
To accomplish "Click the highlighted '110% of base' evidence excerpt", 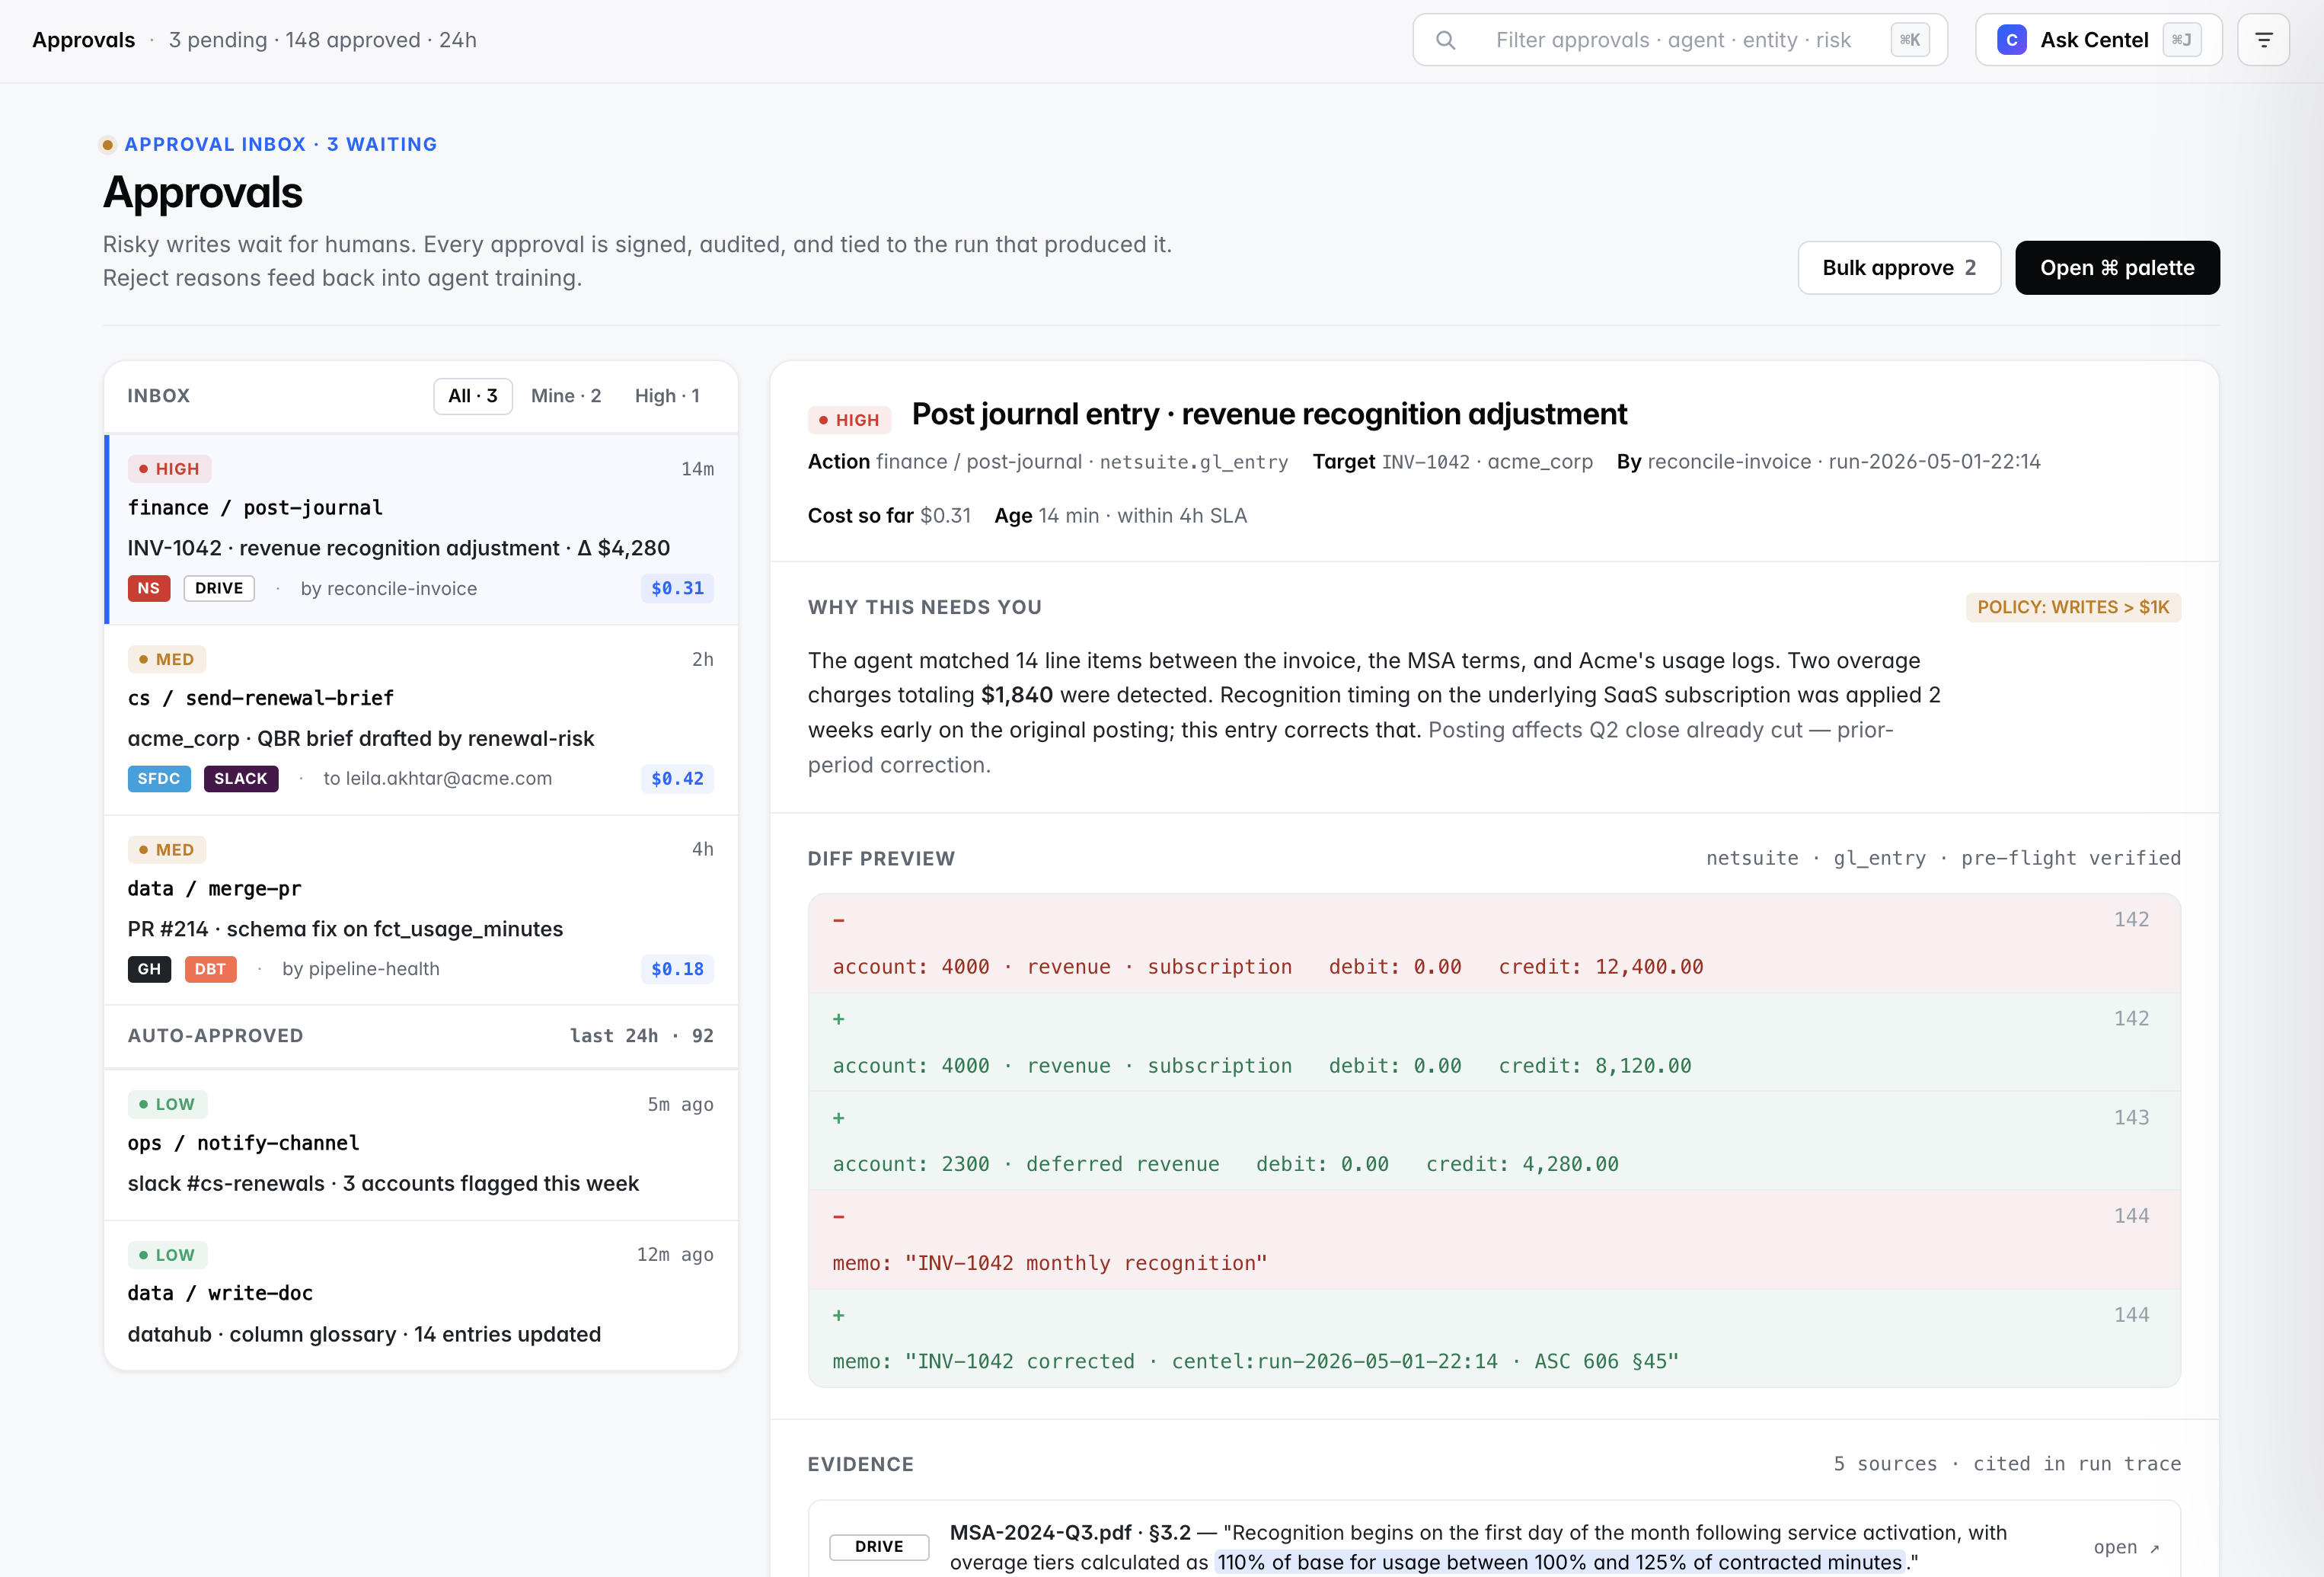I will [x=1559, y=1562].
